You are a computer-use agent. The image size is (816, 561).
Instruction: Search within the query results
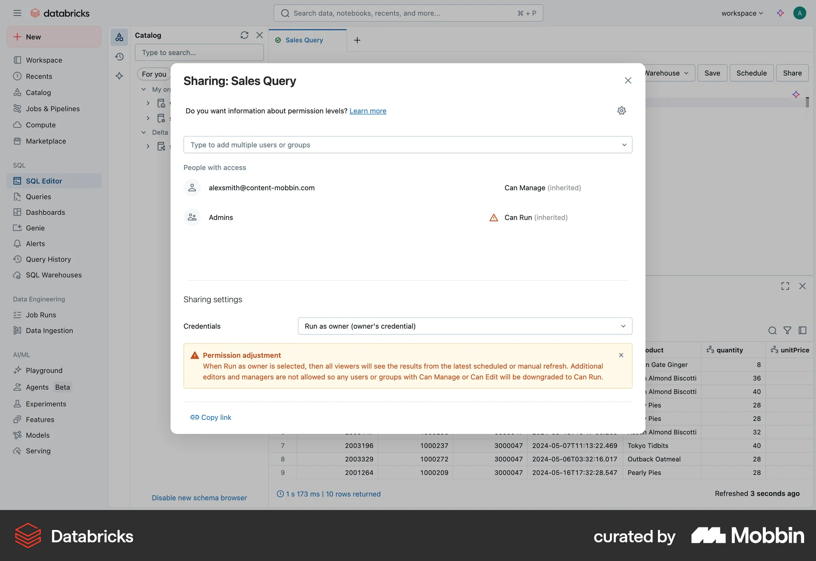click(x=772, y=330)
